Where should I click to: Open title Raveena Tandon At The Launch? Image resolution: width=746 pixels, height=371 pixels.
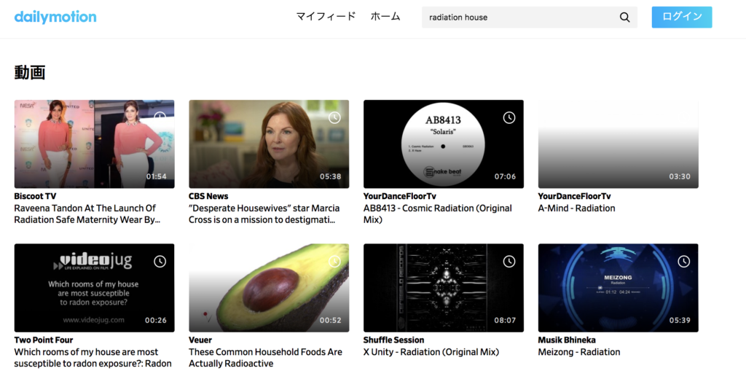point(87,214)
